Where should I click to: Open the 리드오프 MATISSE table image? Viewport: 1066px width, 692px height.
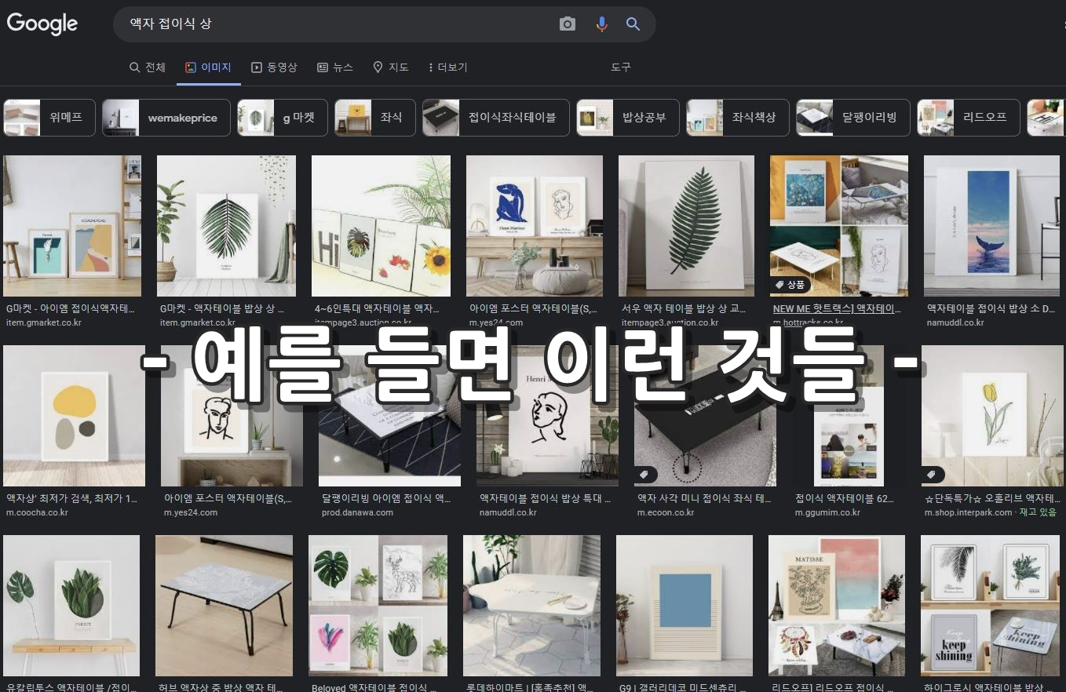click(x=837, y=606)
